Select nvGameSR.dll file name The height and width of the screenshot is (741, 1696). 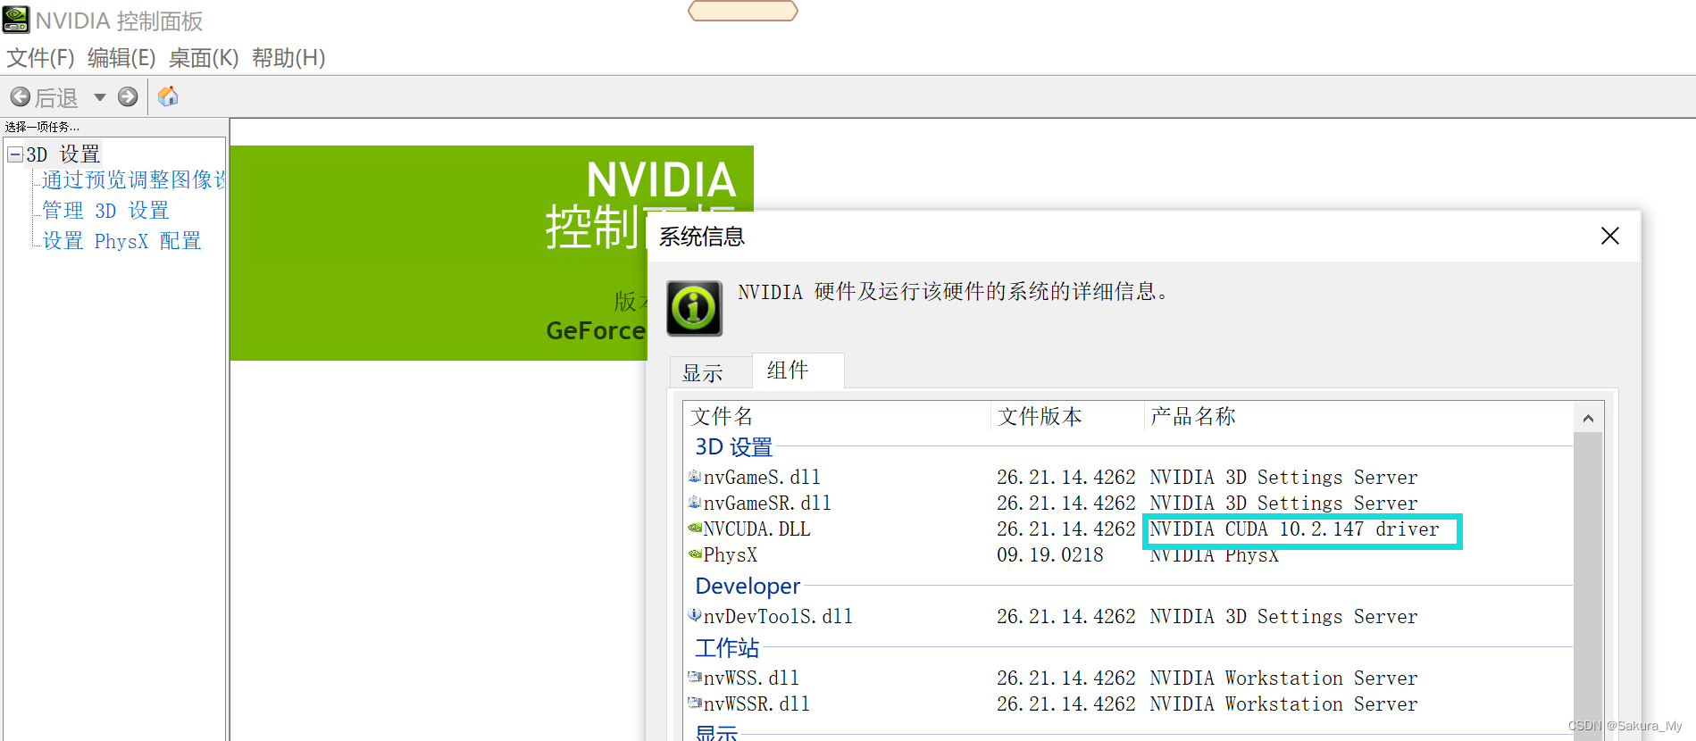(767, 503)
